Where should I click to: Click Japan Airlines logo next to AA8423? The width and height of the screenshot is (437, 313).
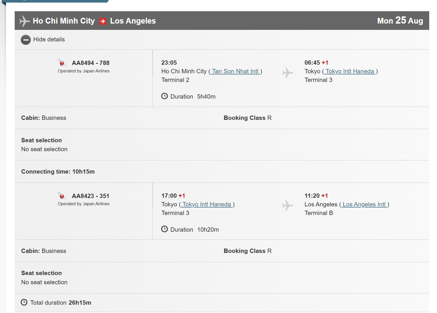[62, 196]
